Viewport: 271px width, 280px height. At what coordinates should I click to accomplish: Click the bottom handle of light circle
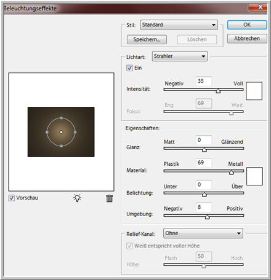click(61, 146)
